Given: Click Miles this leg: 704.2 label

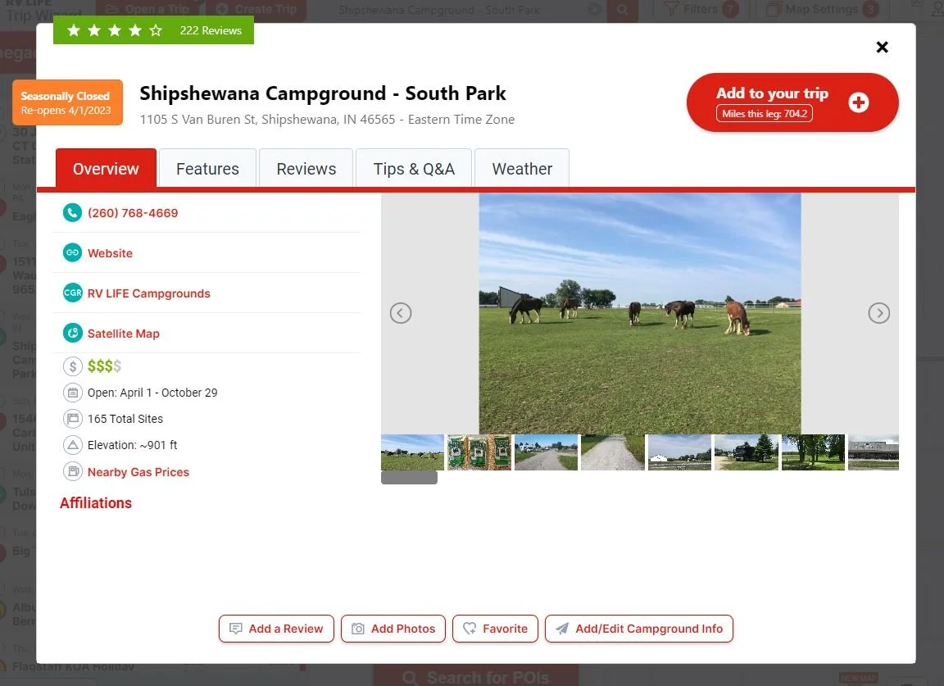Looking at the screenshot, I should click(x=765, y=113).
